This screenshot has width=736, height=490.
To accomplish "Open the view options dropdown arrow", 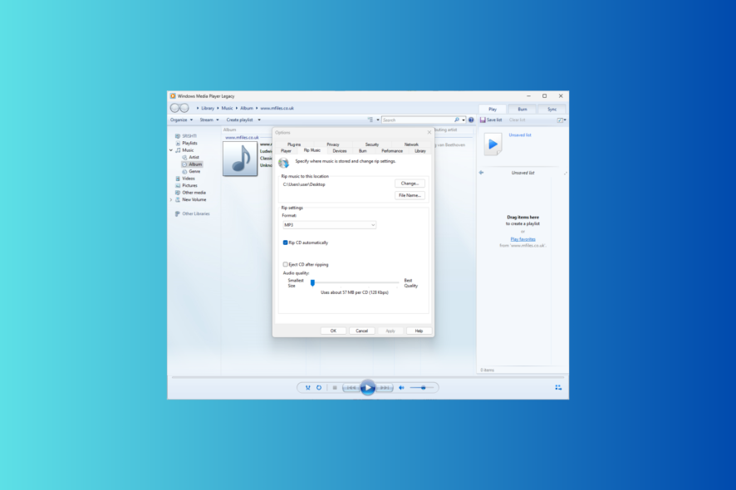I will (x=378, y=120).
